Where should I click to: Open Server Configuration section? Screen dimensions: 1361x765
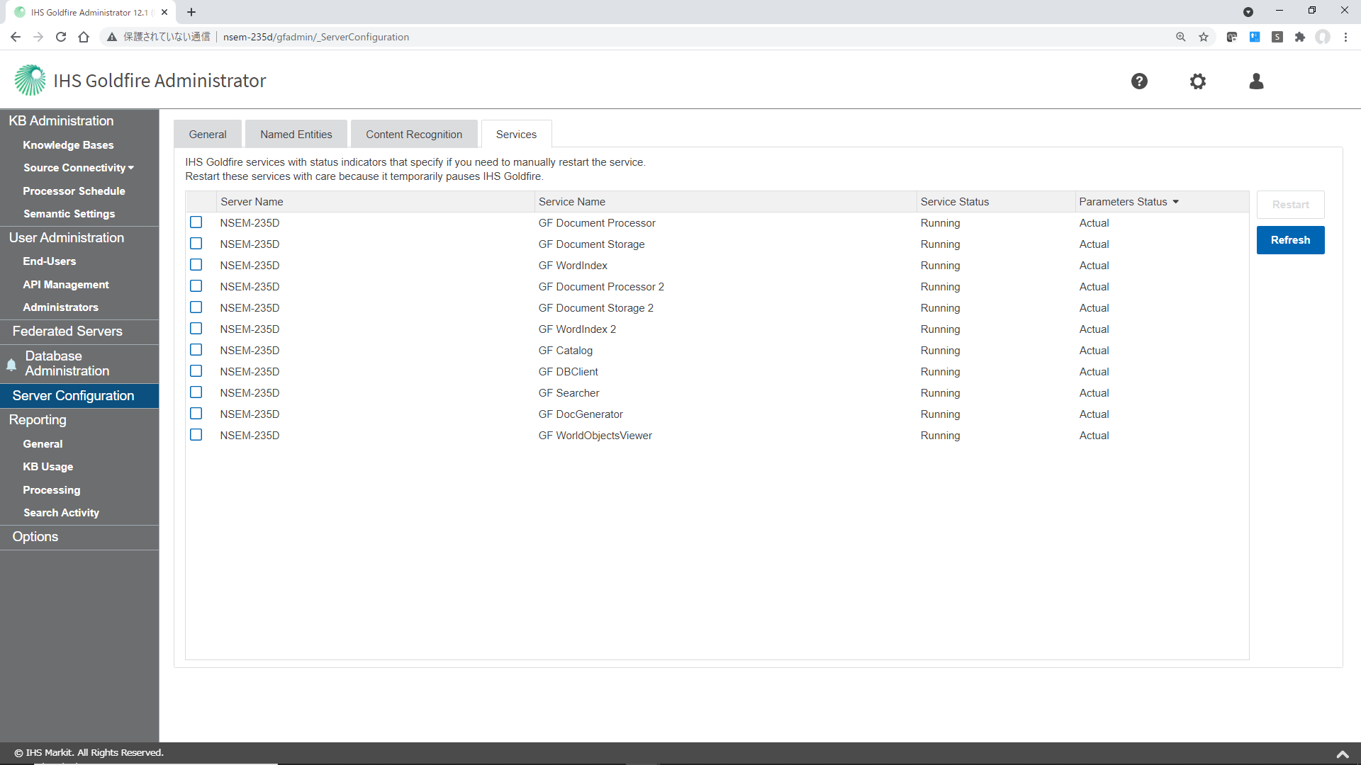click(79, 396)
